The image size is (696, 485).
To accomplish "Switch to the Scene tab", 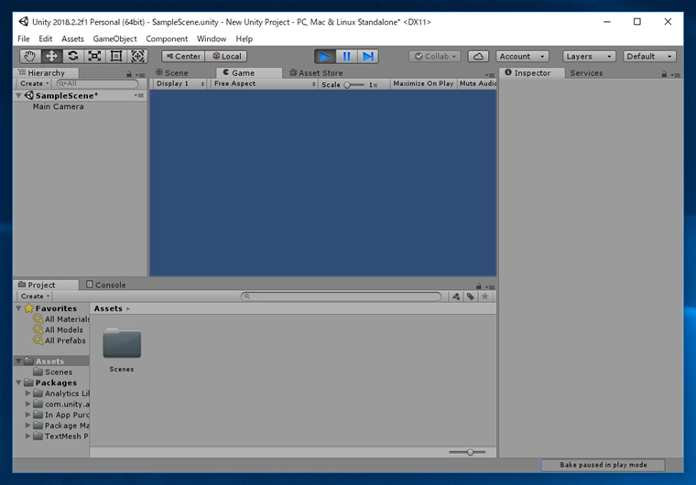I will pos(172,73).
